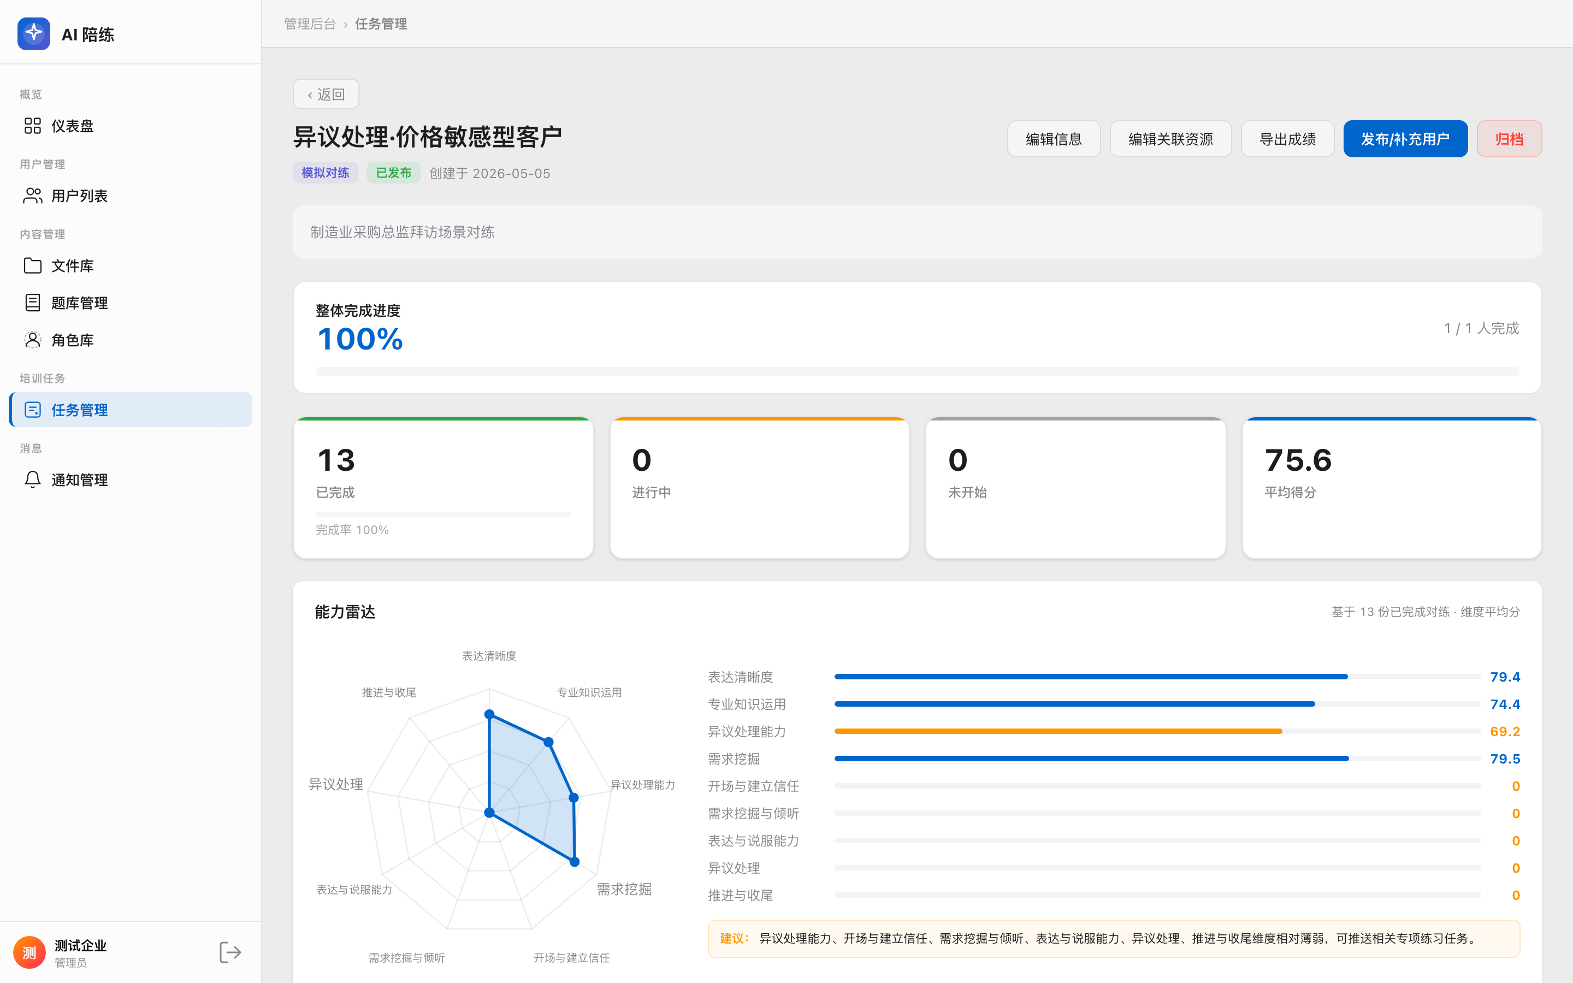Open 编辑信息 for this task
This screenshot has height=983, width=1573.
point(1054,139)
